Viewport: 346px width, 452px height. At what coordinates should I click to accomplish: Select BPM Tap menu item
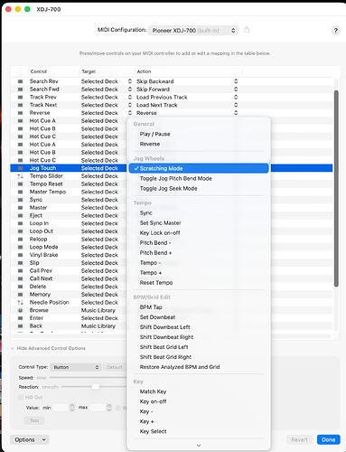199,307
